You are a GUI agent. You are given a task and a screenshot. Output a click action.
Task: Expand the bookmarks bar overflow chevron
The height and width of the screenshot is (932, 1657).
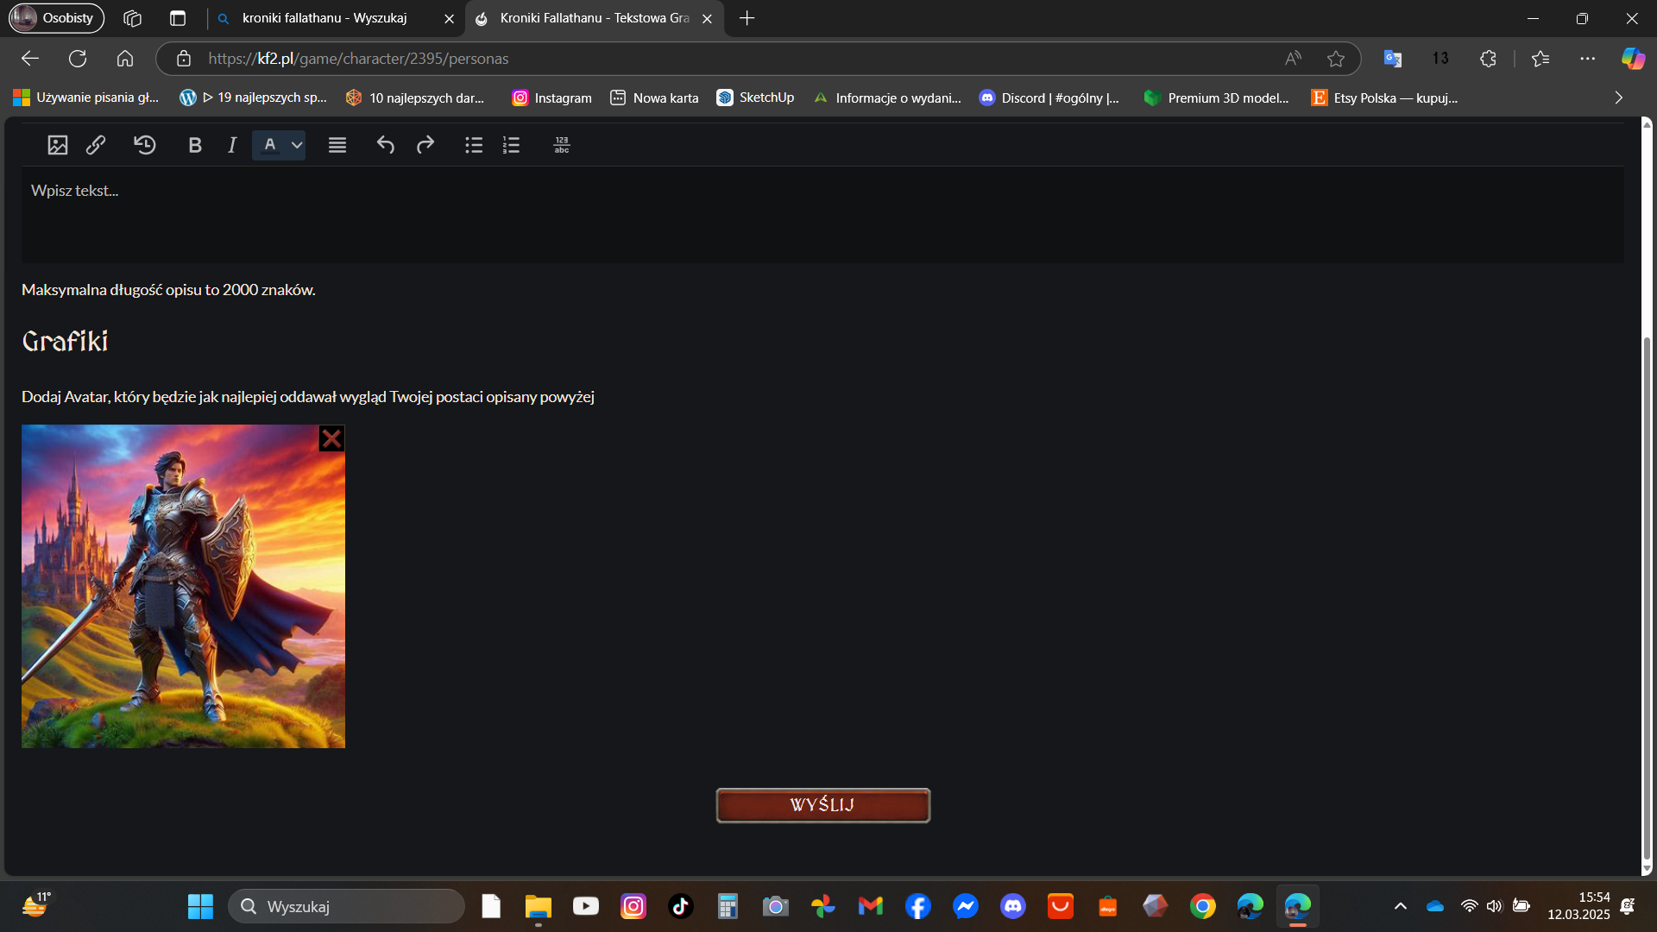point(1618,98)
